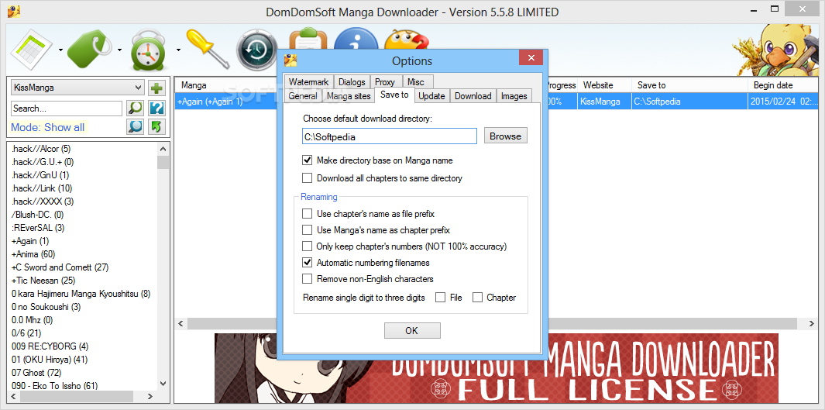Select 07 Ghost (72) in list
The image size is (825, 410).
[36, 373]
